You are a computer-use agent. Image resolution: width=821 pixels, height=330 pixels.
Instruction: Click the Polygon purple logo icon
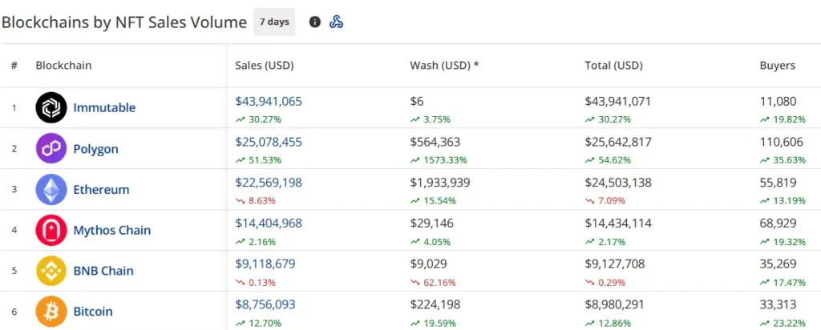(x=51, y=148)
